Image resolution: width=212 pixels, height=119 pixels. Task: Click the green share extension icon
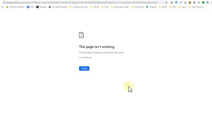coord(203,3)
